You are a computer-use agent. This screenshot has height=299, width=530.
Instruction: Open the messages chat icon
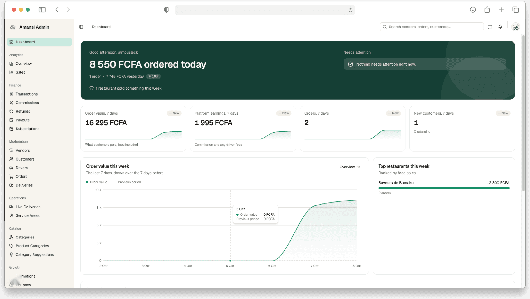pyautogui.click(x=490, y=27)
